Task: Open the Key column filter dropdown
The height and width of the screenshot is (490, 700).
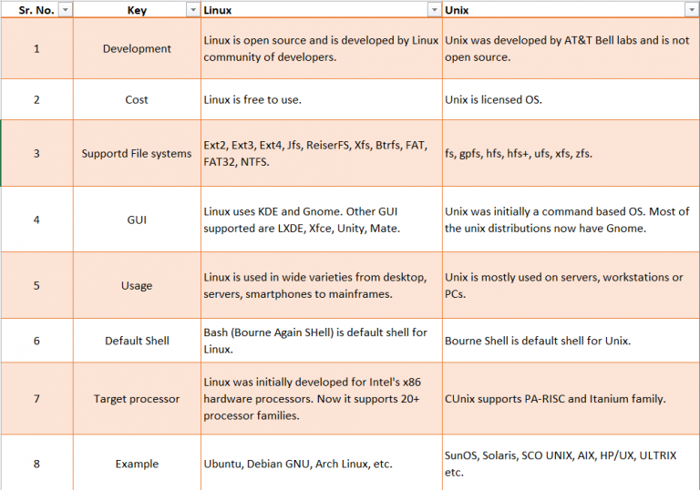Action: (191, 9)
